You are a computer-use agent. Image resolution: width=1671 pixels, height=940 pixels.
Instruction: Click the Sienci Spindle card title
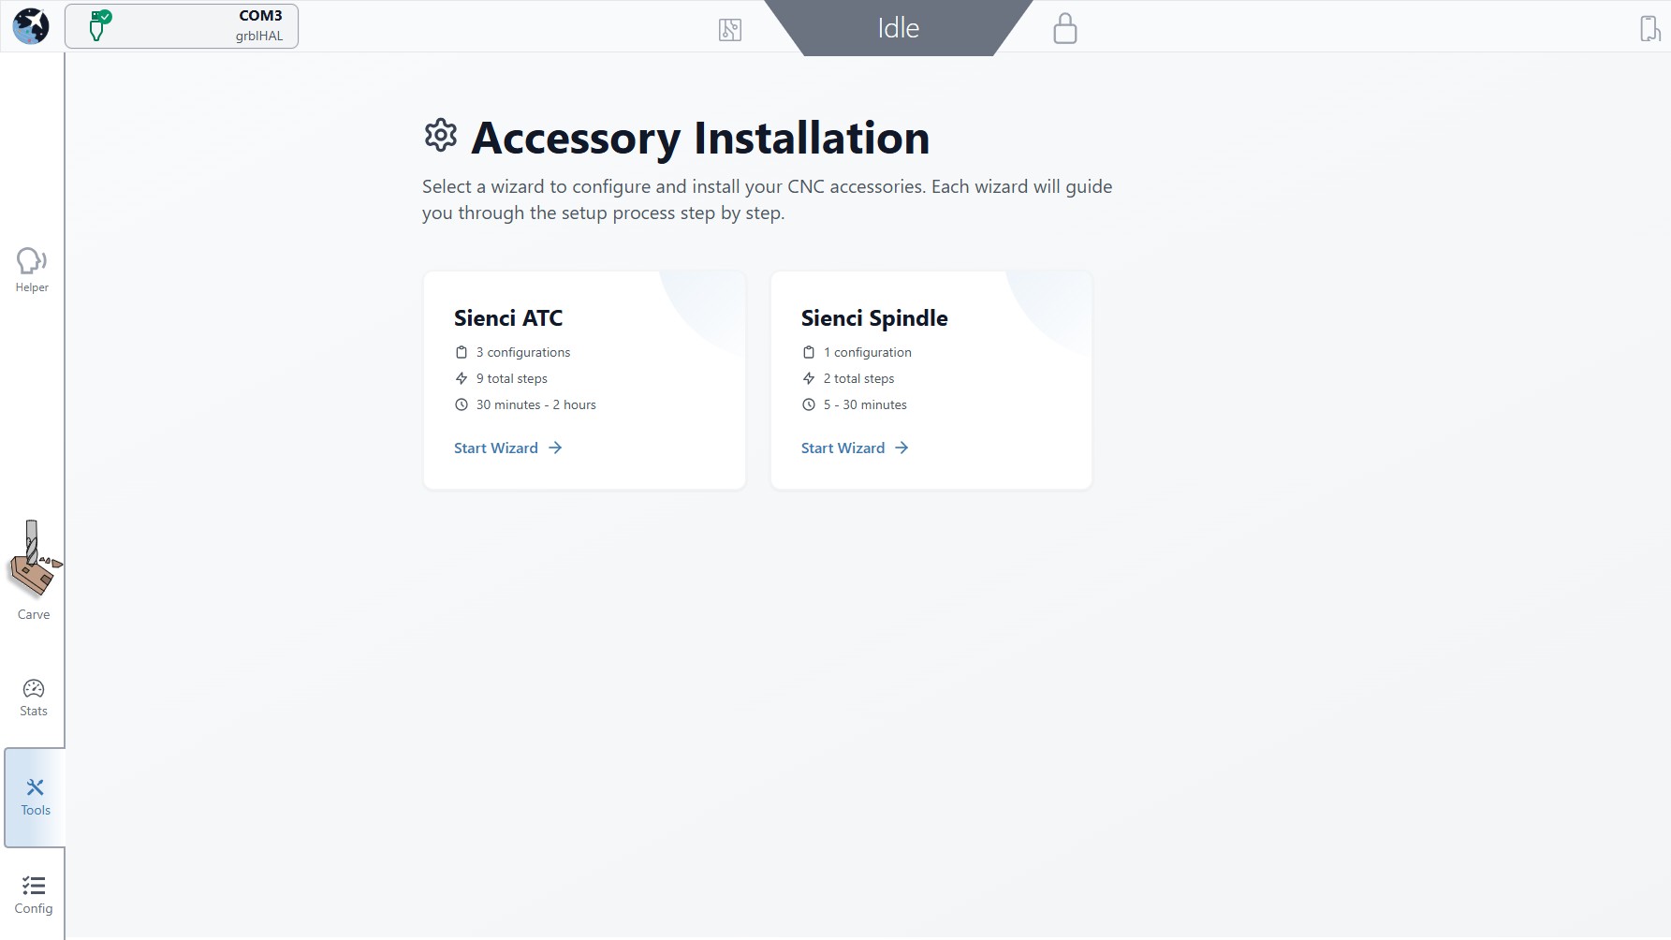point(874,318)
